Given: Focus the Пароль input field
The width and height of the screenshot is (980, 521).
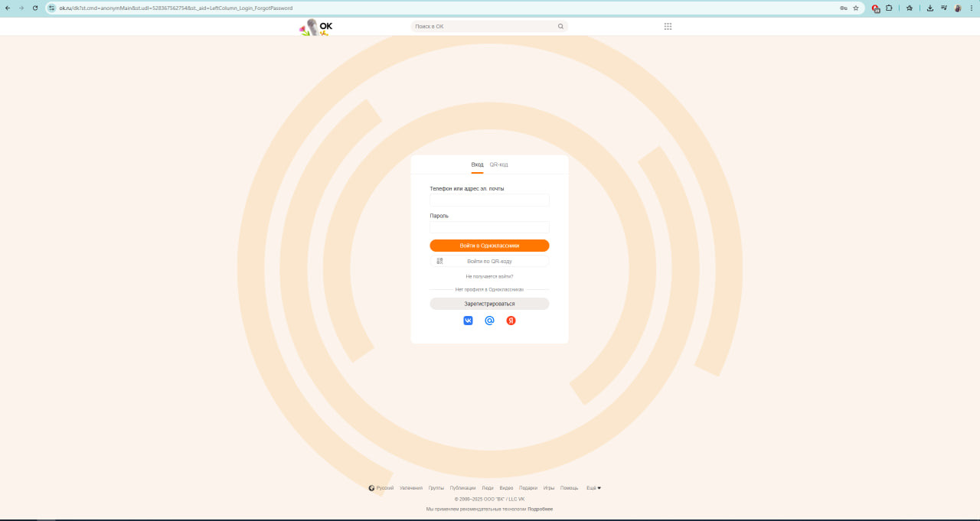Looking at the screenshot, I should point(490,227).
